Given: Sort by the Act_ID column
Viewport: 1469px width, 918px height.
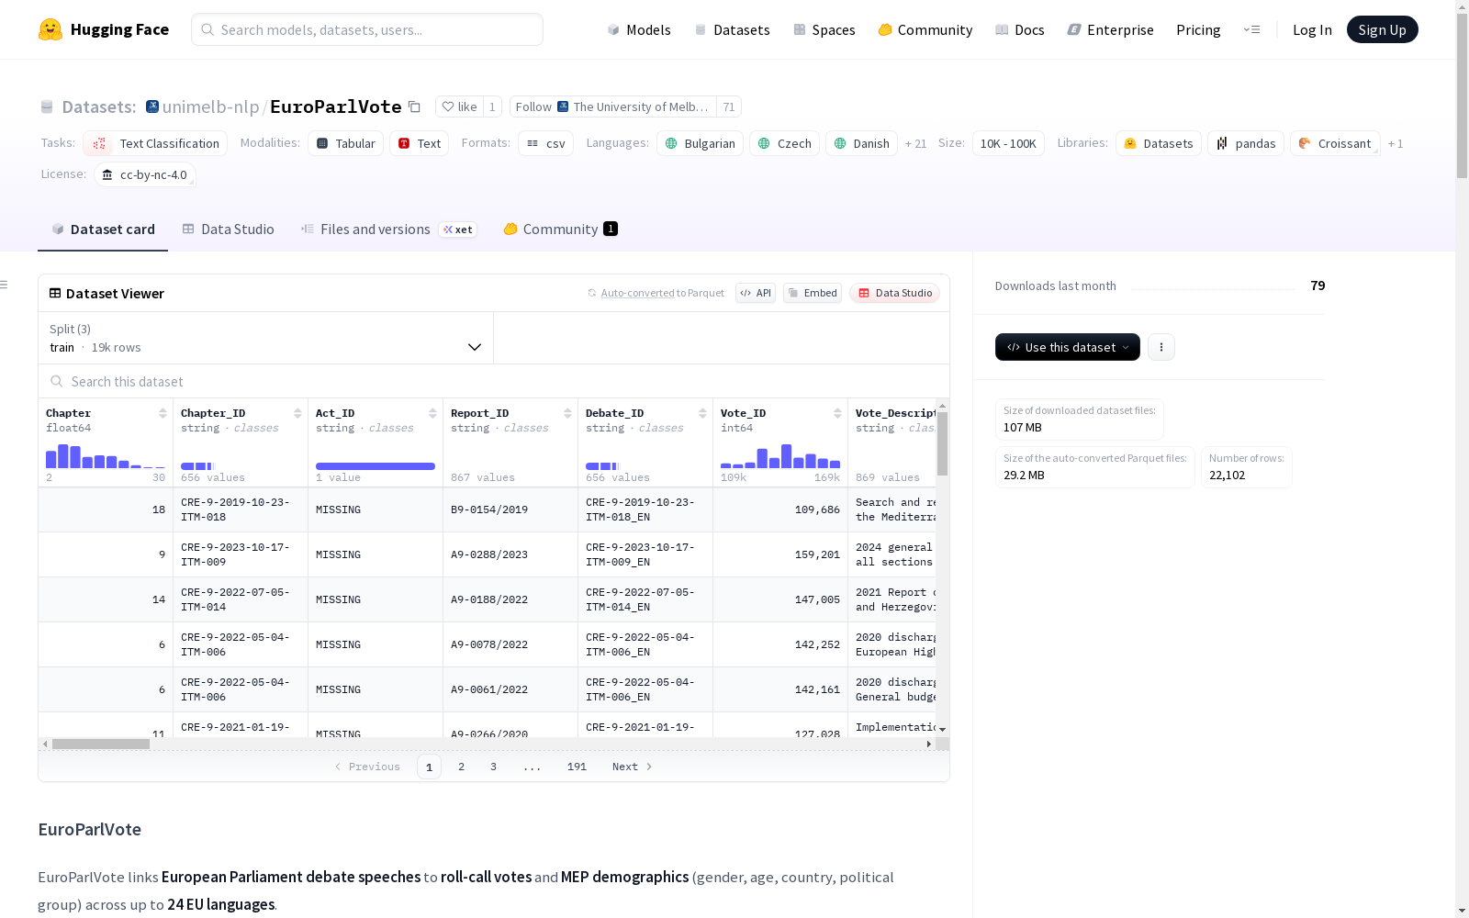Looking at the screenshot, I should (432, 413).
